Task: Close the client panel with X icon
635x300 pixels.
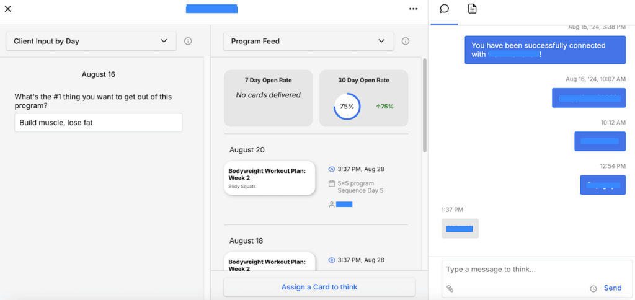Action: tap(8, 9)
